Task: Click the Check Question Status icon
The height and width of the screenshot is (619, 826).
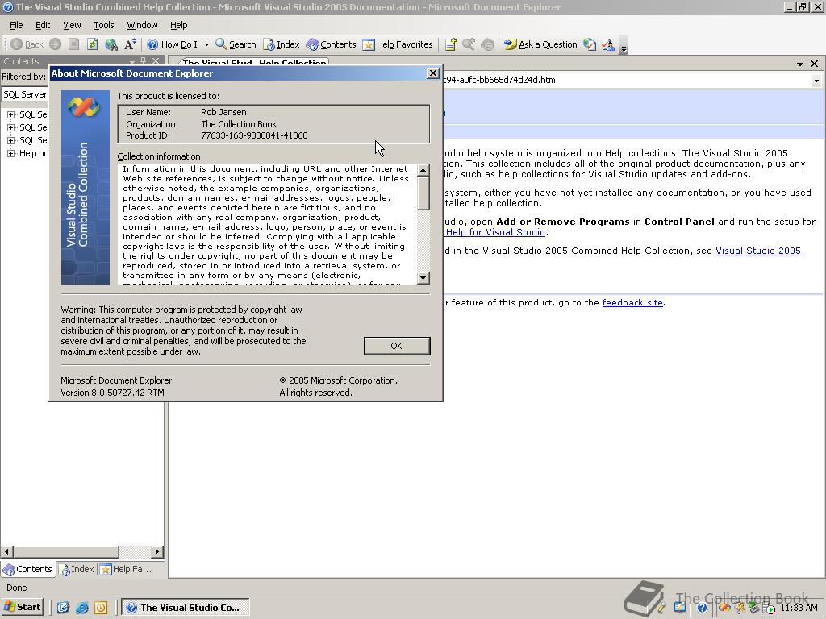Action: [590, 45]
